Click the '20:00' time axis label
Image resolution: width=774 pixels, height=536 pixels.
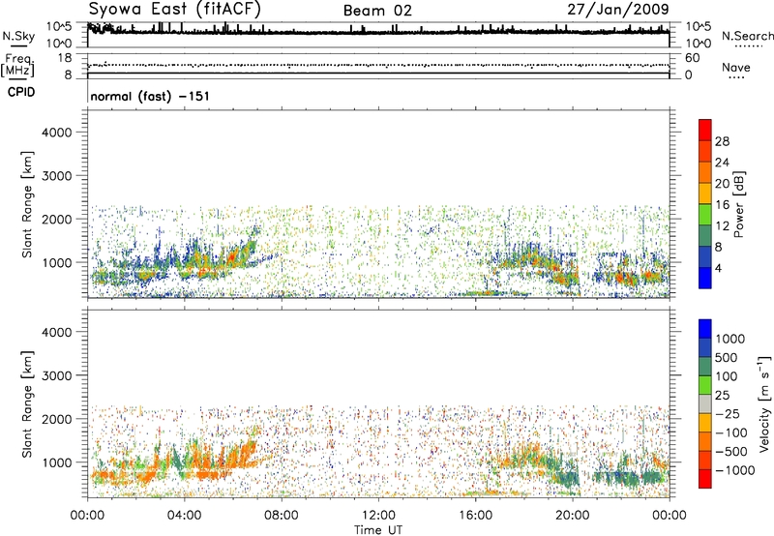click(572, 516)
